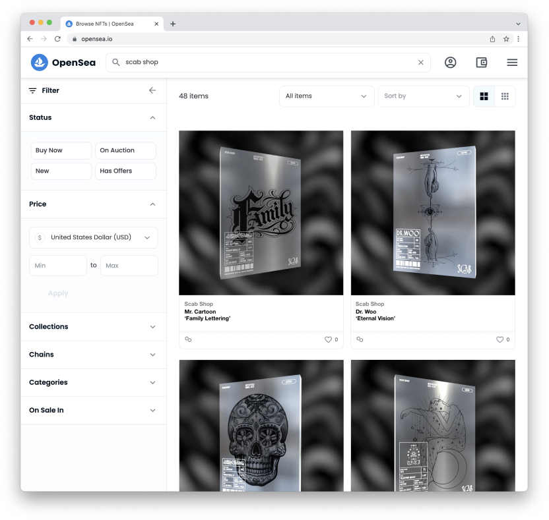Viewport: 549px width, 520px height.
Task: Open the tab list chevron in the title bar
Action: (518, 24)
